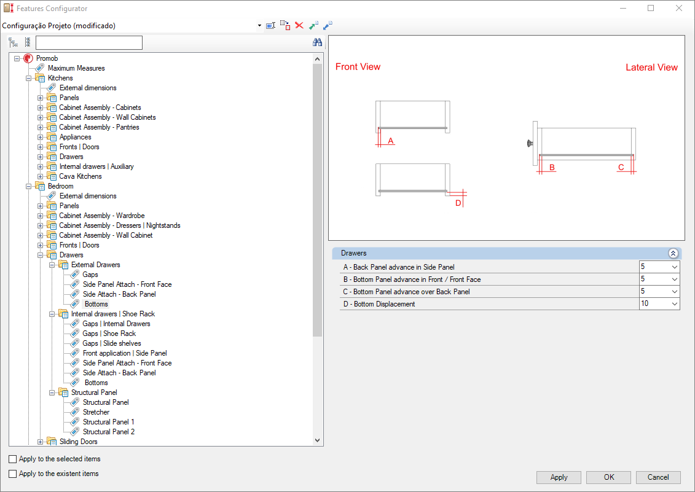Click the tree search input field
695x492 pixels.
(x=89, y=42)
